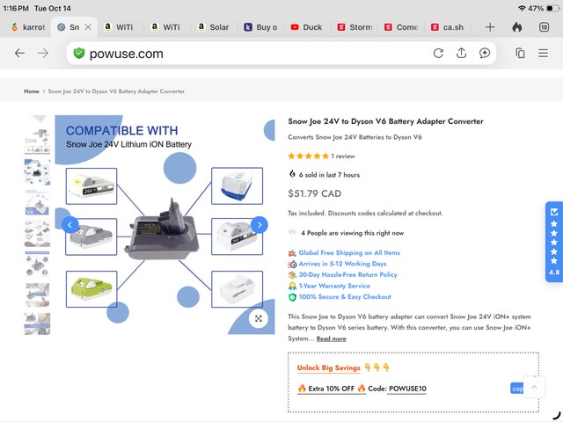This screenshot has height=422, width=563.
Task: Tap the flame icon in tab bar
Action: coord(516,27)
